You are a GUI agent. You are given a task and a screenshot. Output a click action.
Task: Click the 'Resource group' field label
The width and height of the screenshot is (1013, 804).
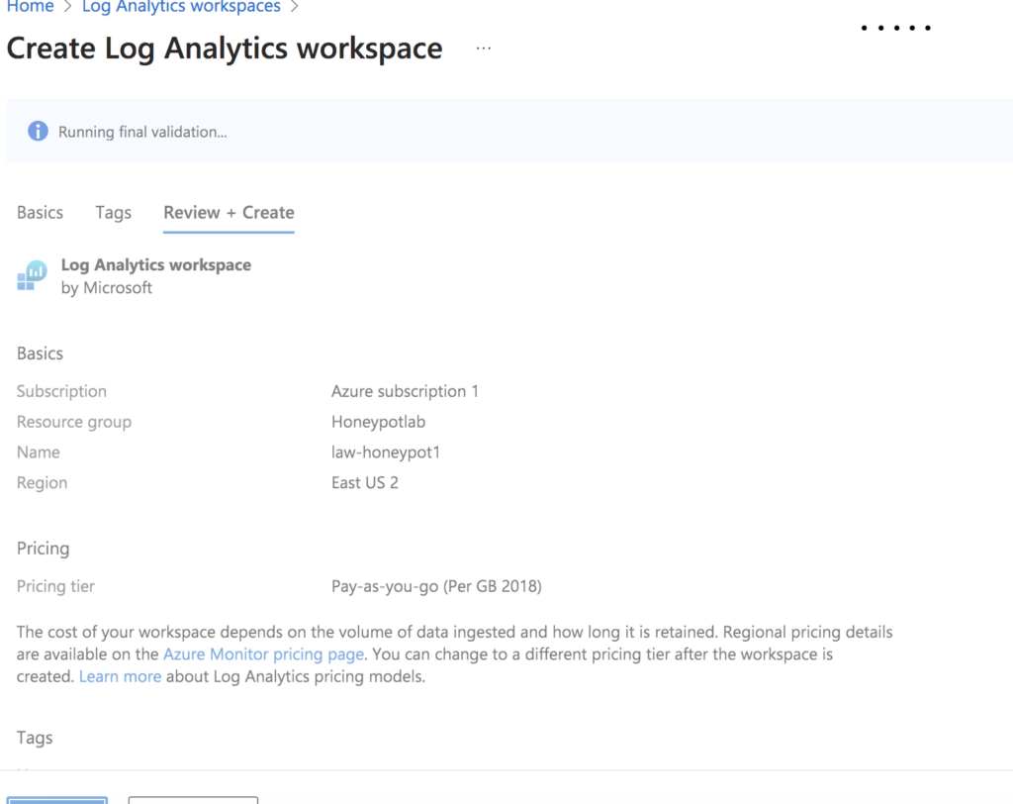[74, 422]
